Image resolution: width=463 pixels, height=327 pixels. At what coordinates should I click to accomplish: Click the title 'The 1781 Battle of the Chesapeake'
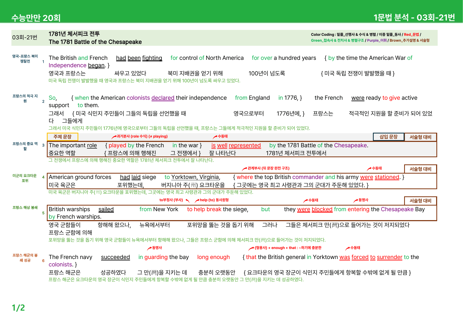coord(95,42)
